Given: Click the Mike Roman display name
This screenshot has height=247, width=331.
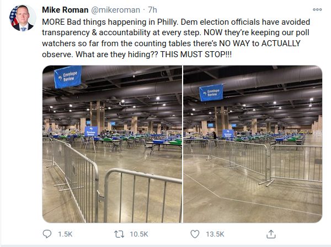Looking at the screenshot, I should [x=65, y=10].
